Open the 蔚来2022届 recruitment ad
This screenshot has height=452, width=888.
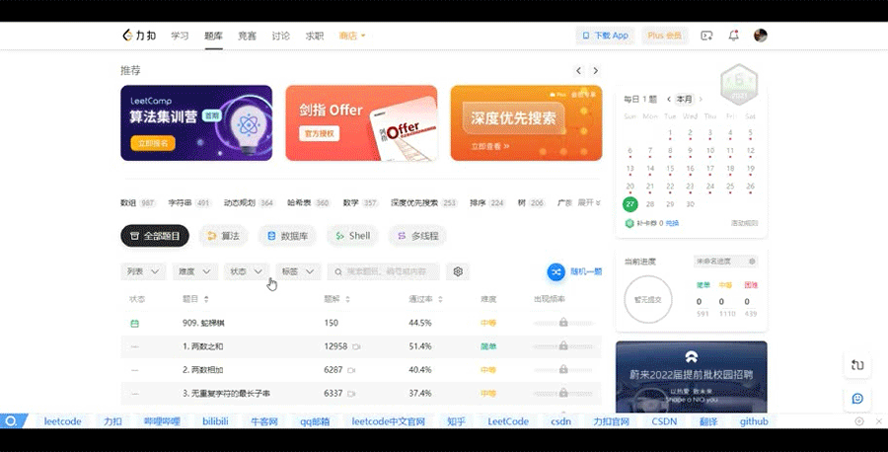coord(692,377)
